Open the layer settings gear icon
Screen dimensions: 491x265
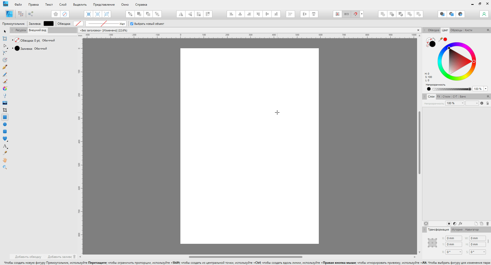[482, 103]
